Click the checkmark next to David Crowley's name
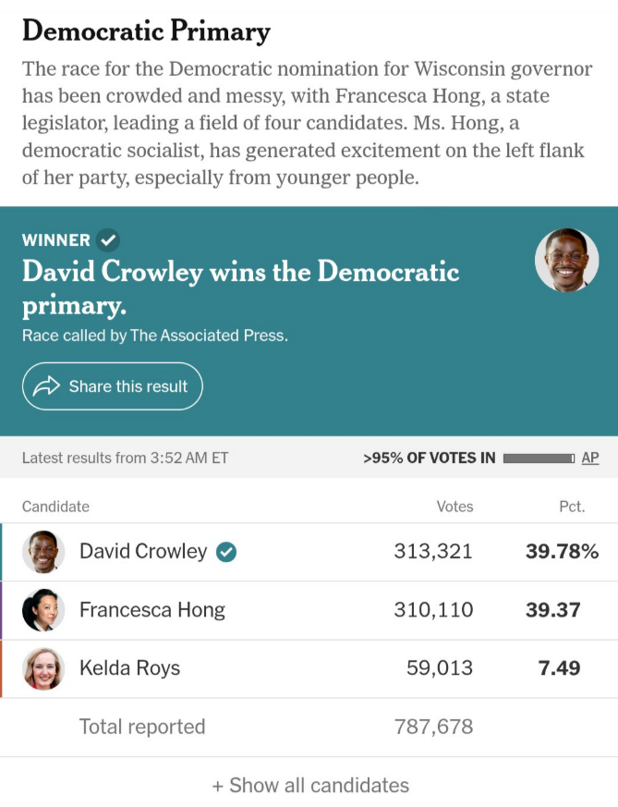This screenshot has height=807, width=618. point(226,552)
